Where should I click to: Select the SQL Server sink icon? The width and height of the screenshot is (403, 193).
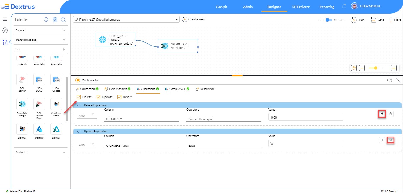[22, 80]
